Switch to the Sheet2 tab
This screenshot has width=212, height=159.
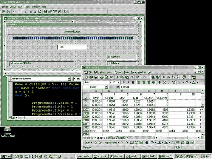(111, 138)
